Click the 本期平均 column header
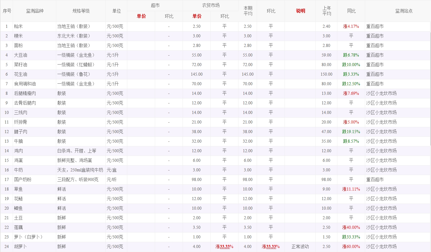431x252 pixels. pos(248,11)
